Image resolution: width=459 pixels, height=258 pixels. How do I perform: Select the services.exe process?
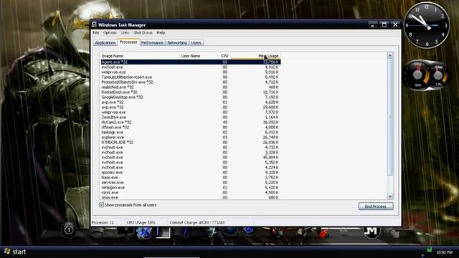191,183
